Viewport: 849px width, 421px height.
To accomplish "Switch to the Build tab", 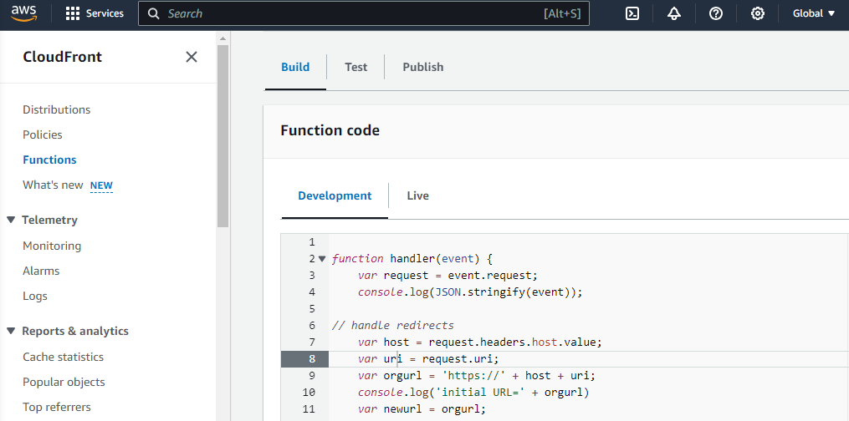I will coord(295,67).
